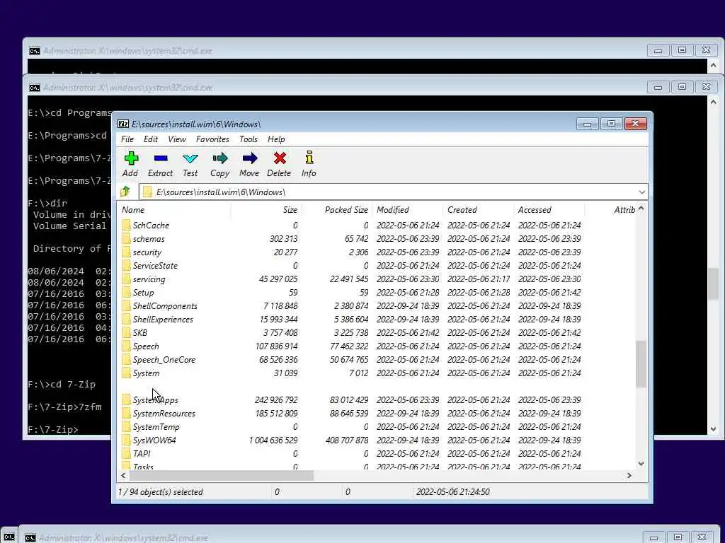Select the Speech folder icon

point(126,345)
